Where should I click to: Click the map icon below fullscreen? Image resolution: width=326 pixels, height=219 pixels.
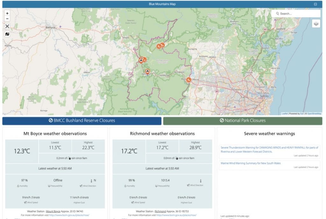[x=7, y=34]
